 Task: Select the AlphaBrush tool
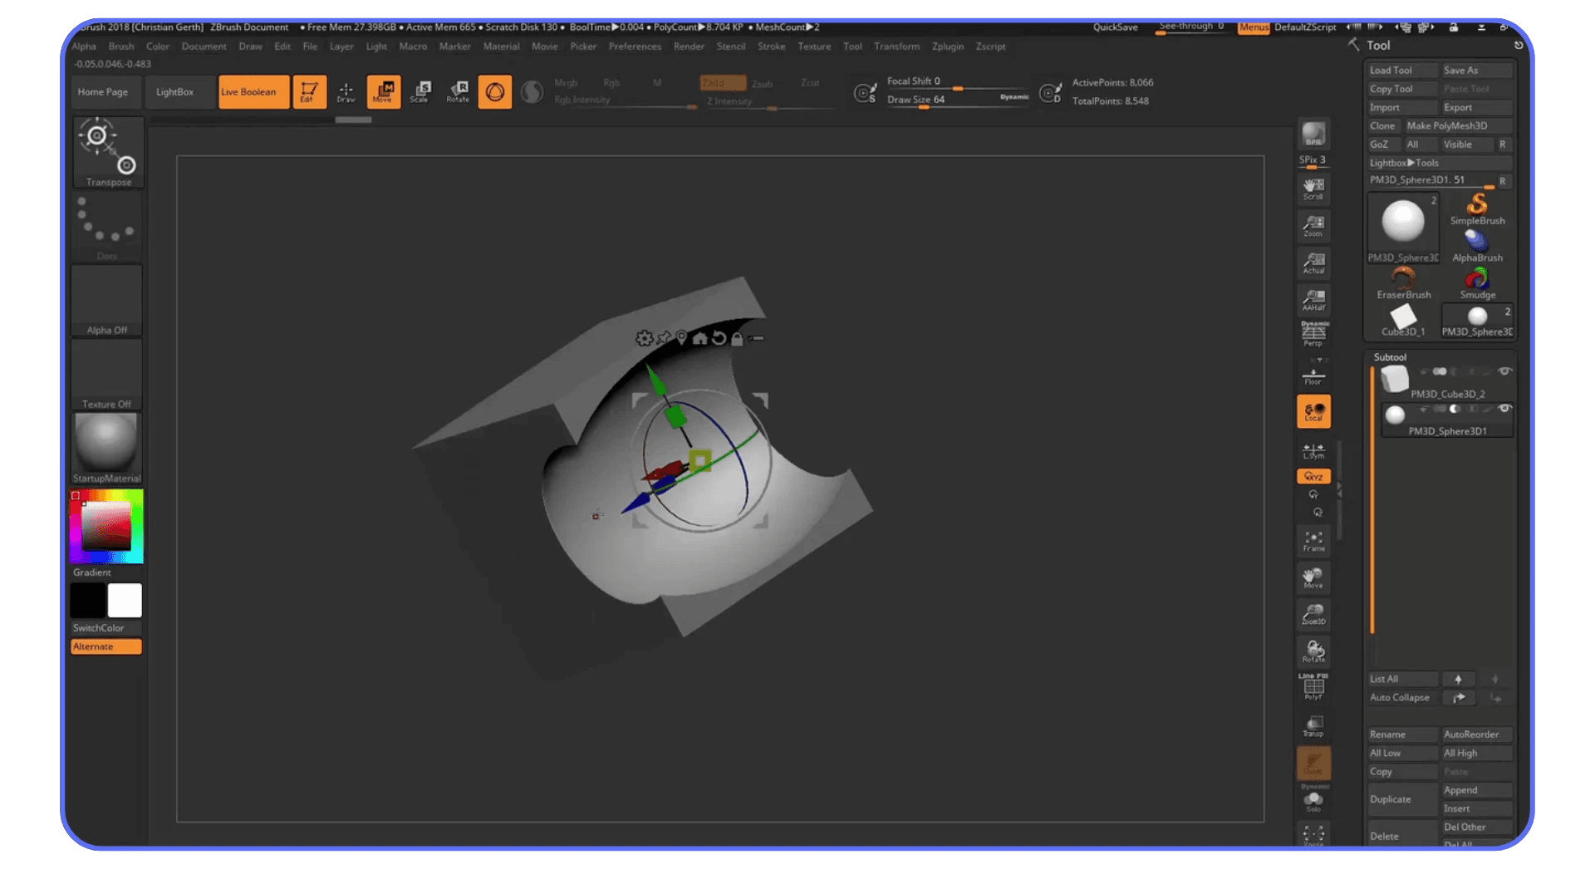pyautogui.click(x=1477, y=246)
